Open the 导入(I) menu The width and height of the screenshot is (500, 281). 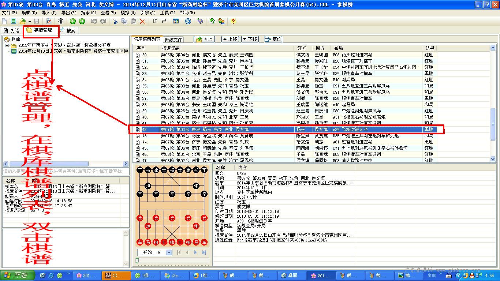coord(49,13)
